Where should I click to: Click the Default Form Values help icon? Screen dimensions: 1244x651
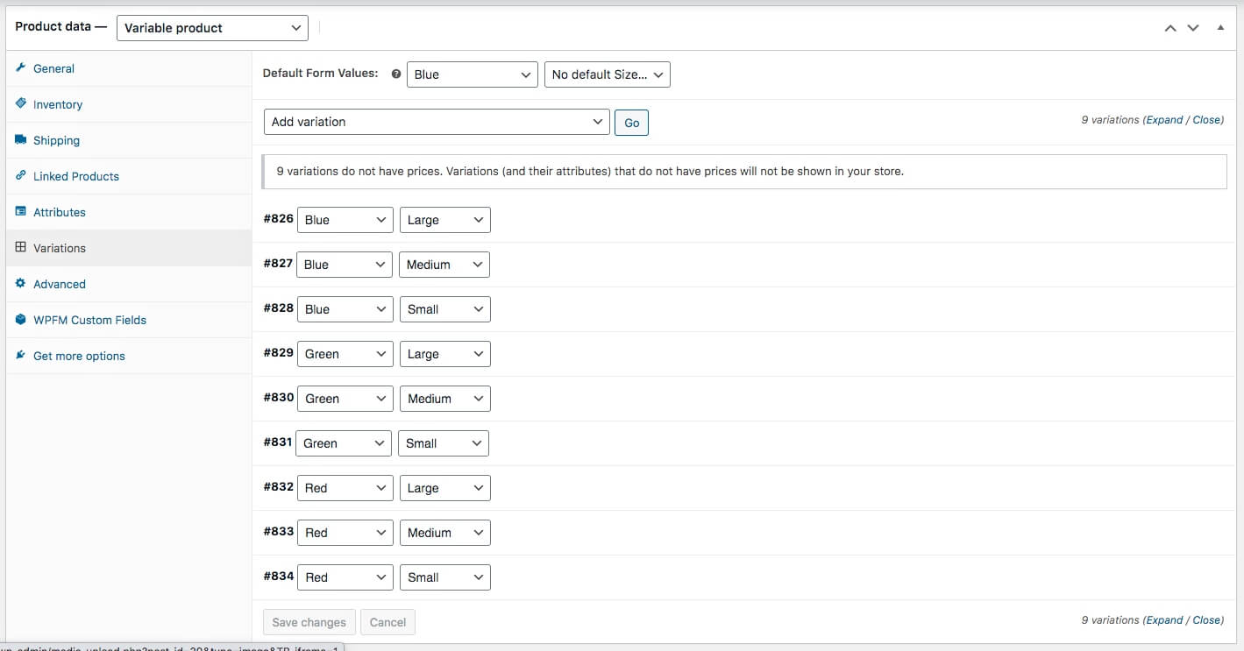[395, 74]
